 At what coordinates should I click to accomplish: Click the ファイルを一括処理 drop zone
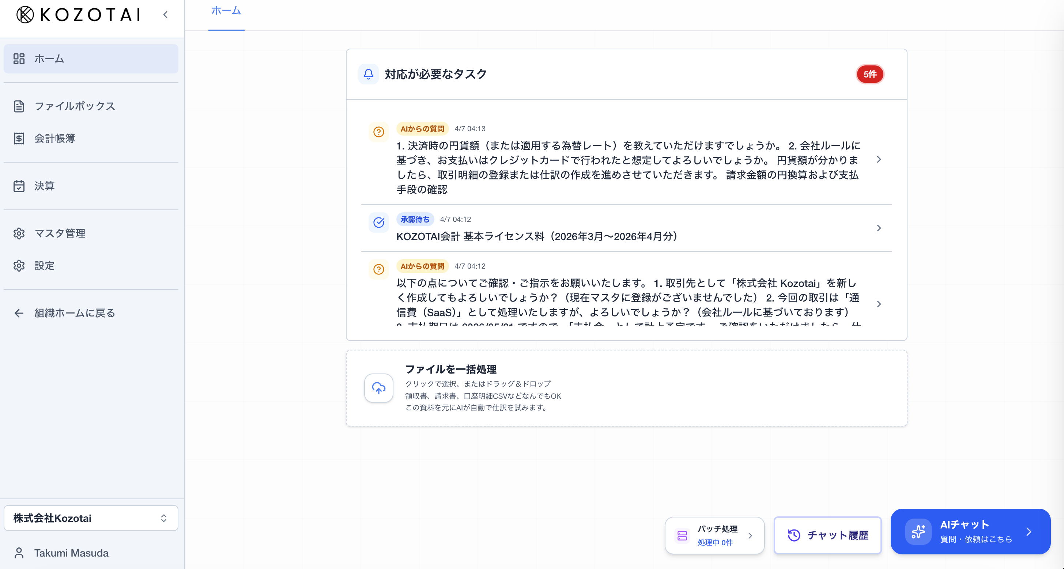pyautogui.click(x=626, y=388)
